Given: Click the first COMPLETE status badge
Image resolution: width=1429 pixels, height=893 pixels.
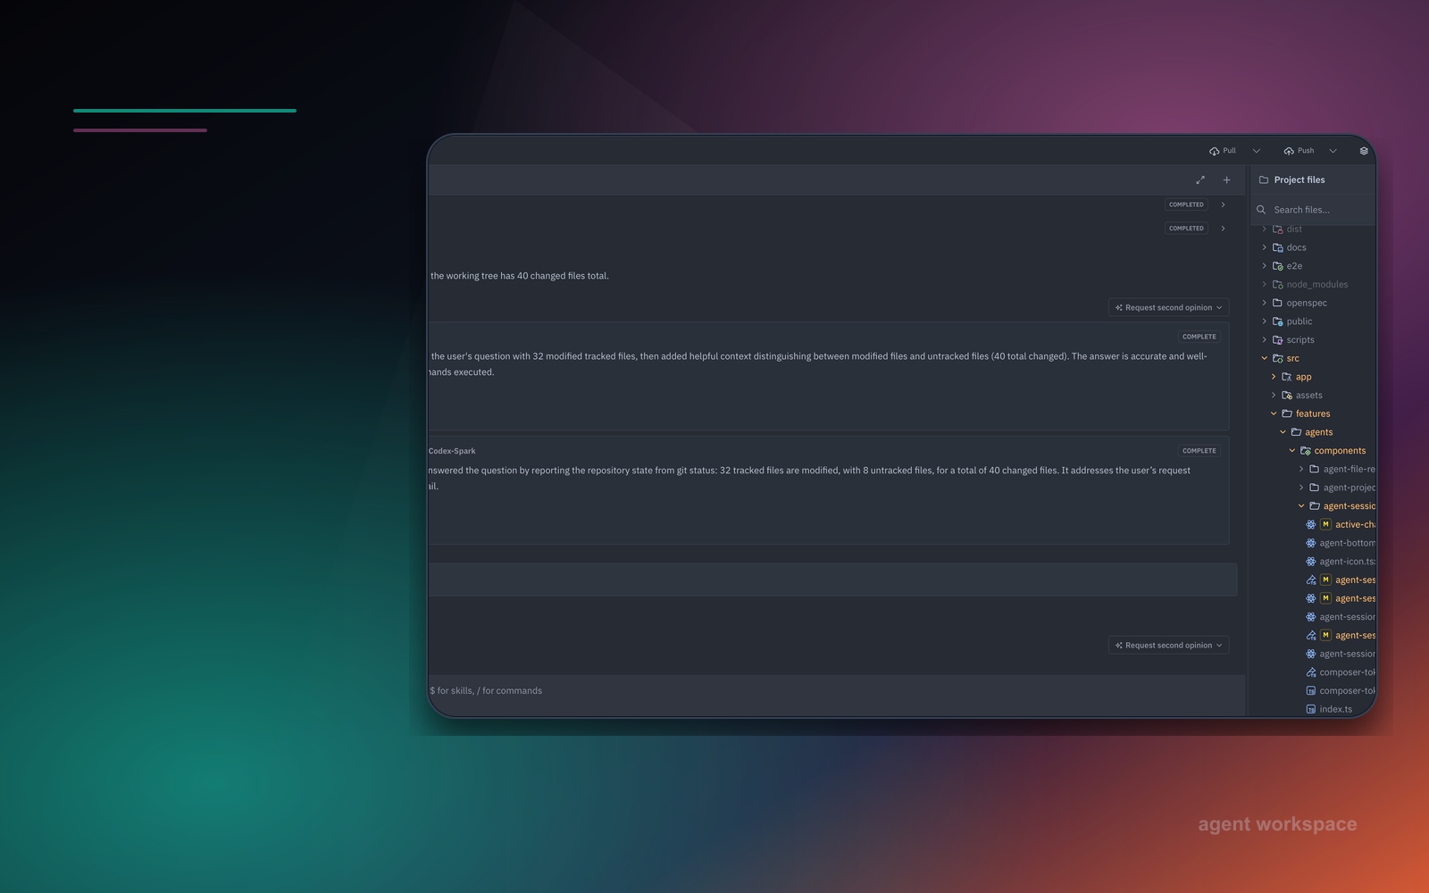Looking at the screenshot, I should click(1199, 337).
